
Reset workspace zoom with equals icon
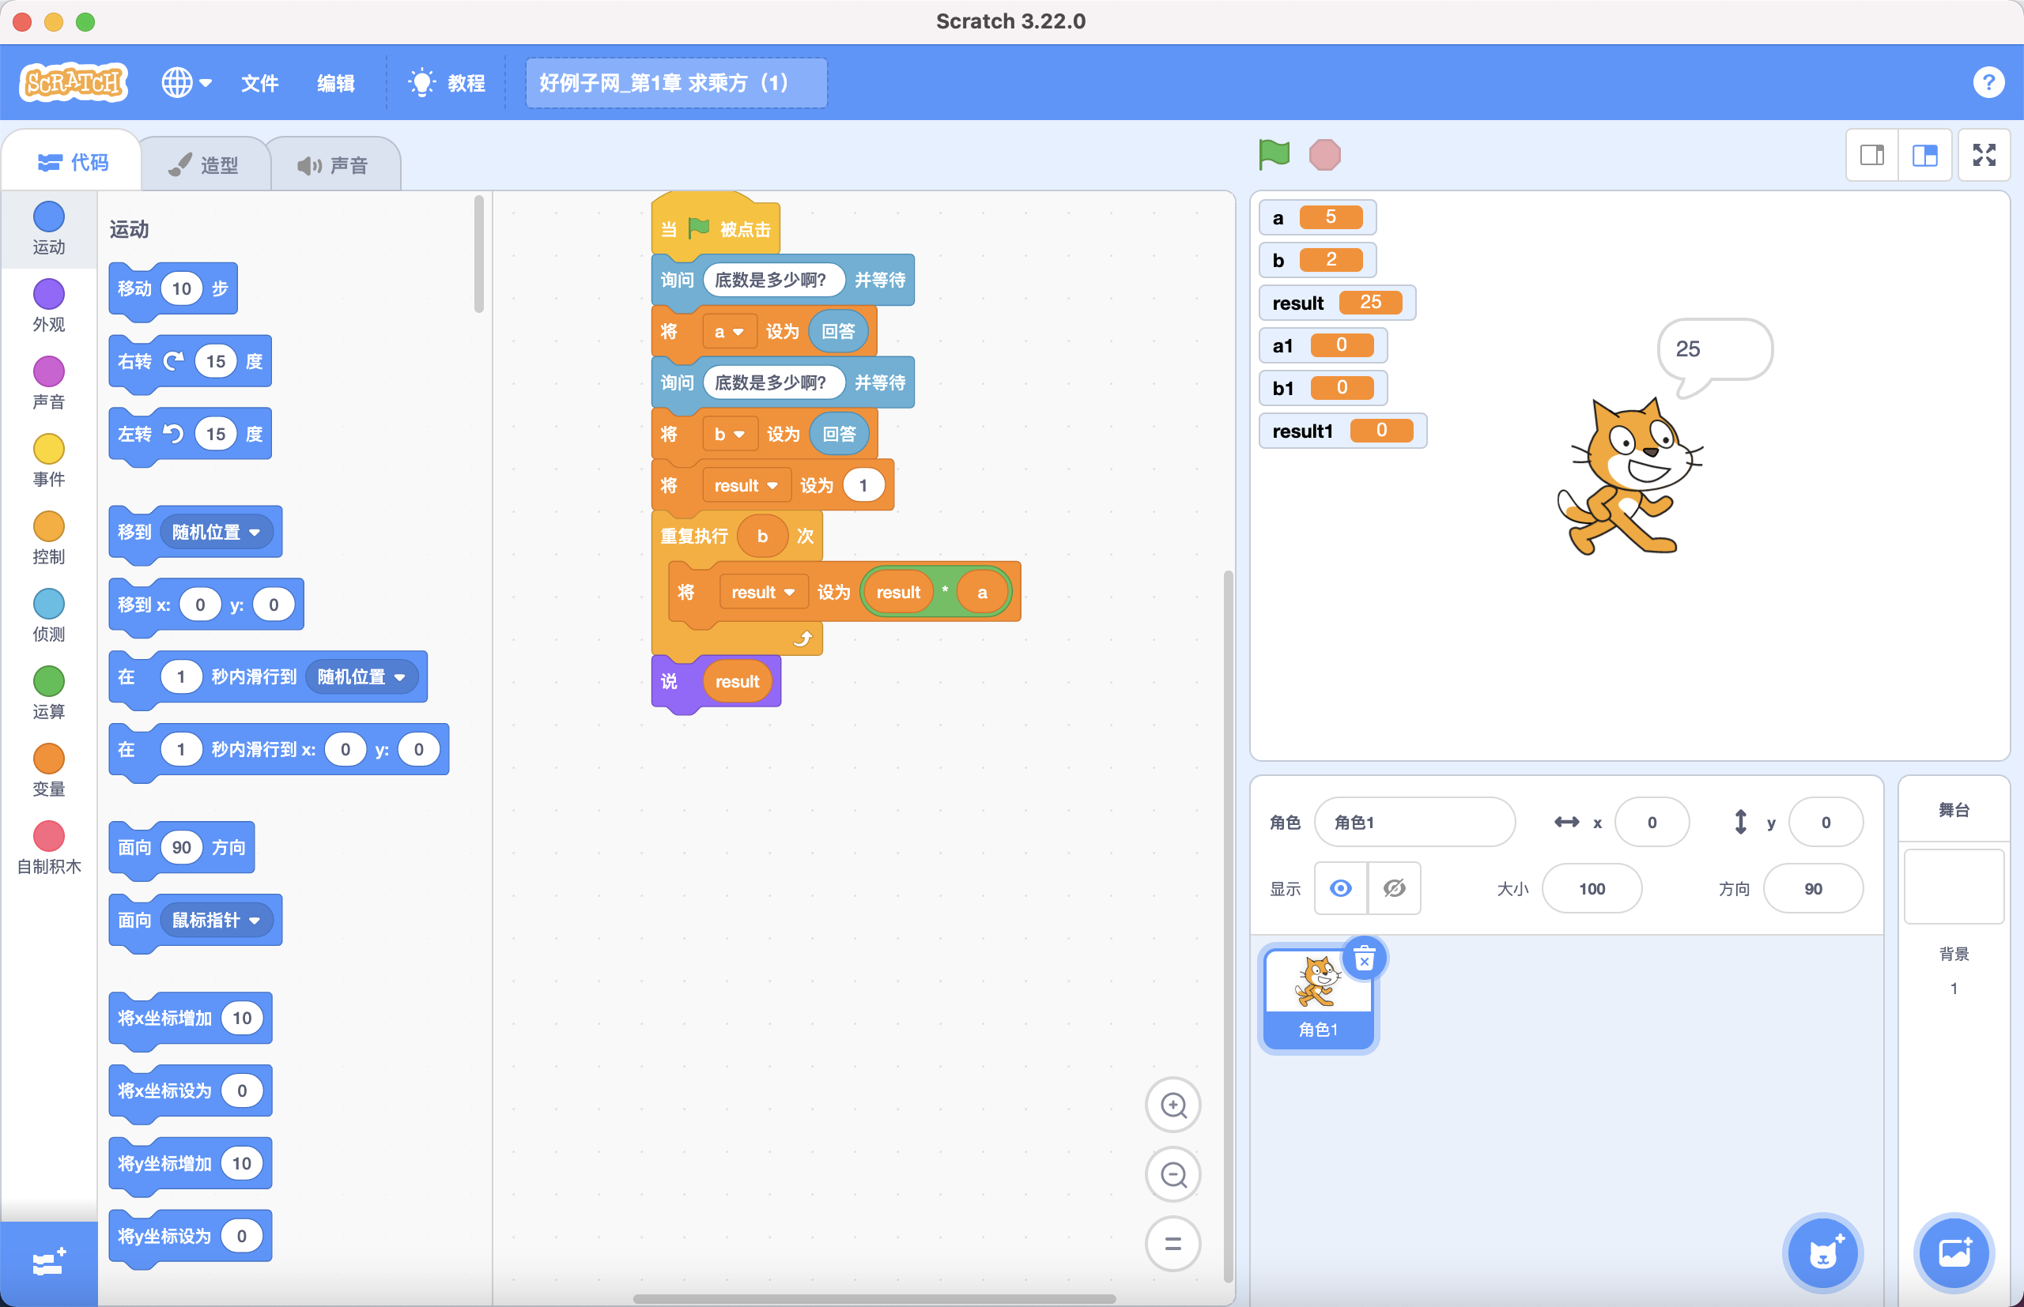point(1172,1243)
